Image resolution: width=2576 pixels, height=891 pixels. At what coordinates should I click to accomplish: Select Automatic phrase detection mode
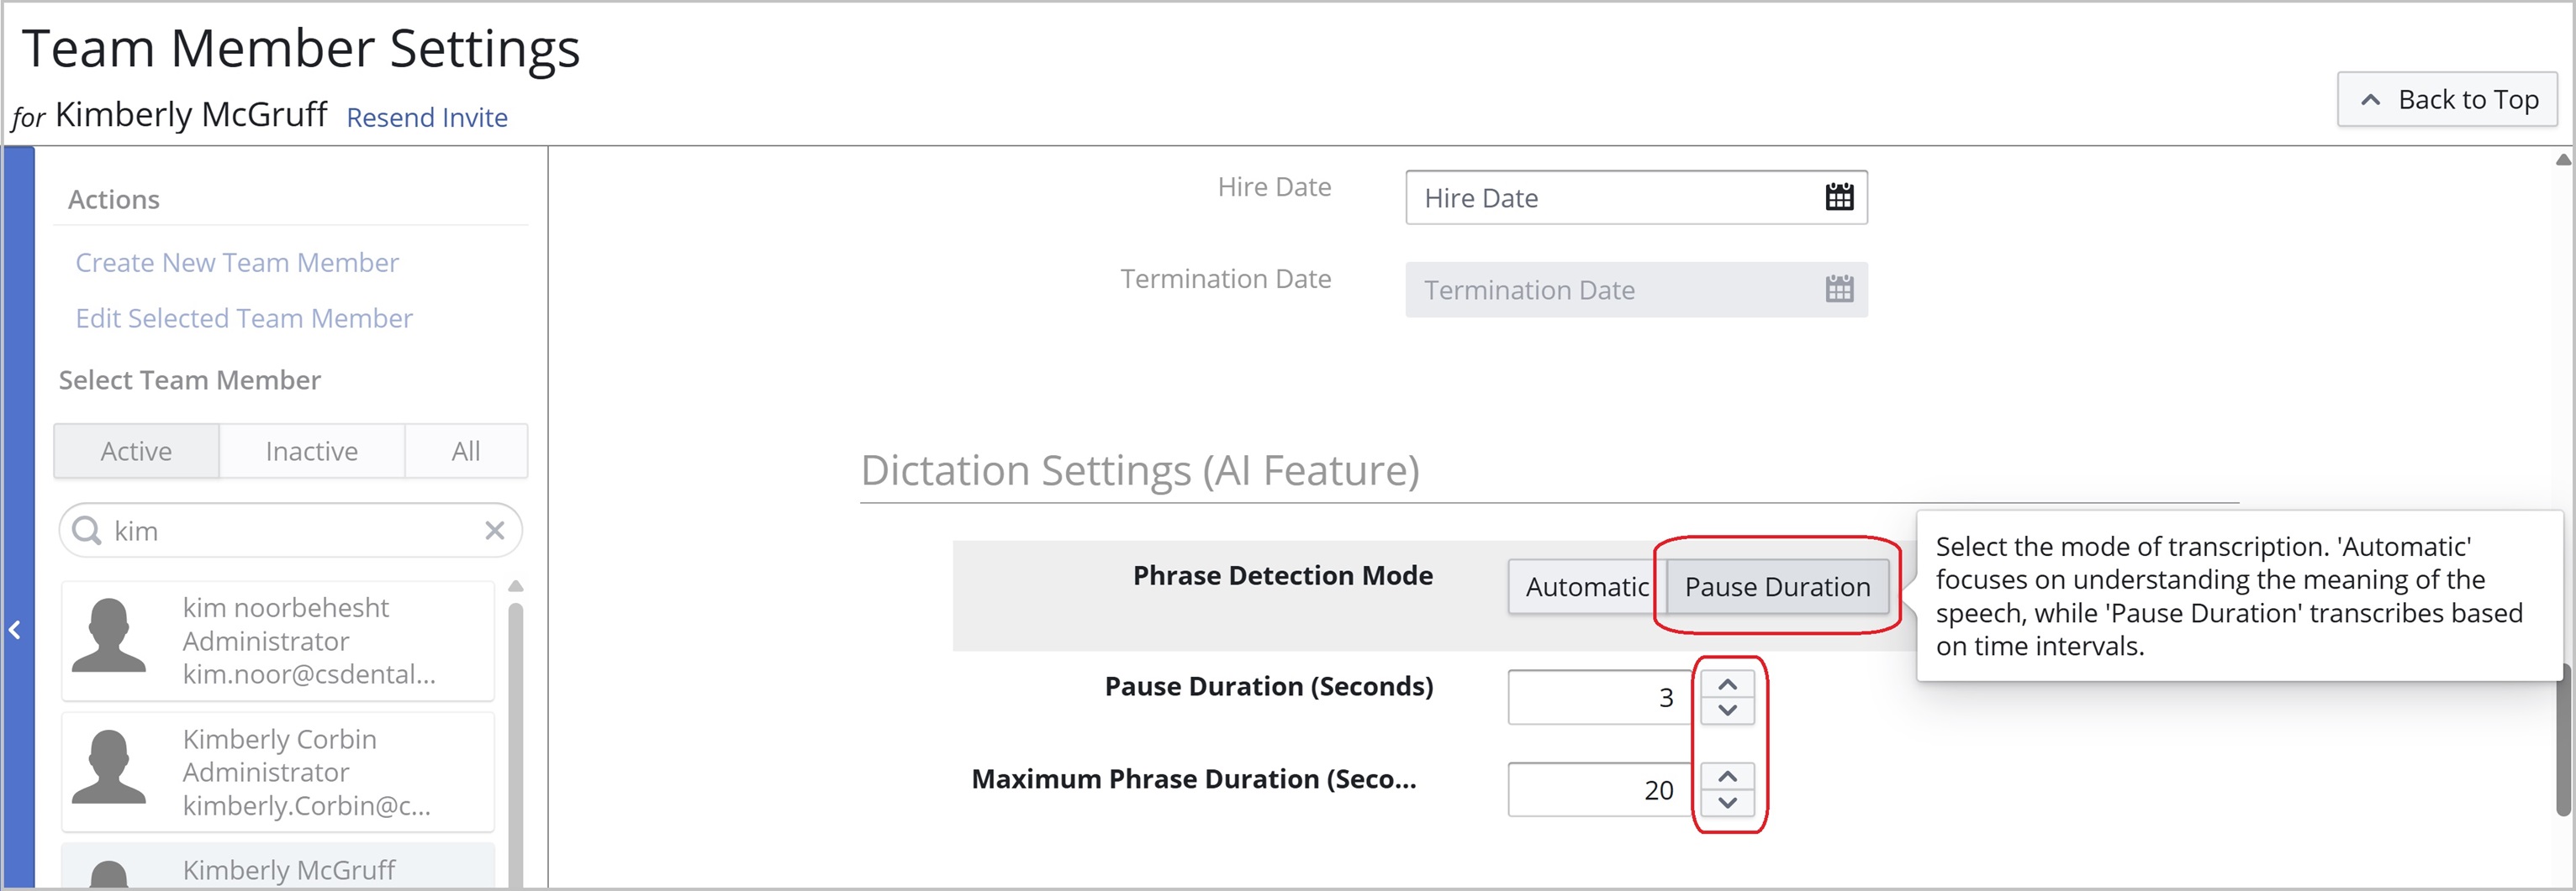click(x=1586, y=586)
